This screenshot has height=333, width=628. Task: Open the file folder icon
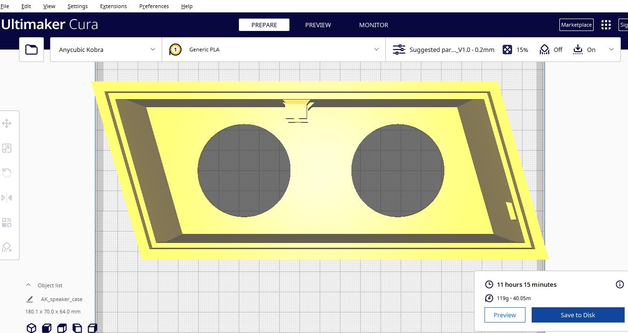point(31,50)
